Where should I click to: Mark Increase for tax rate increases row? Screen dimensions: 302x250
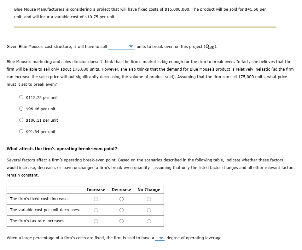[95, 221]
